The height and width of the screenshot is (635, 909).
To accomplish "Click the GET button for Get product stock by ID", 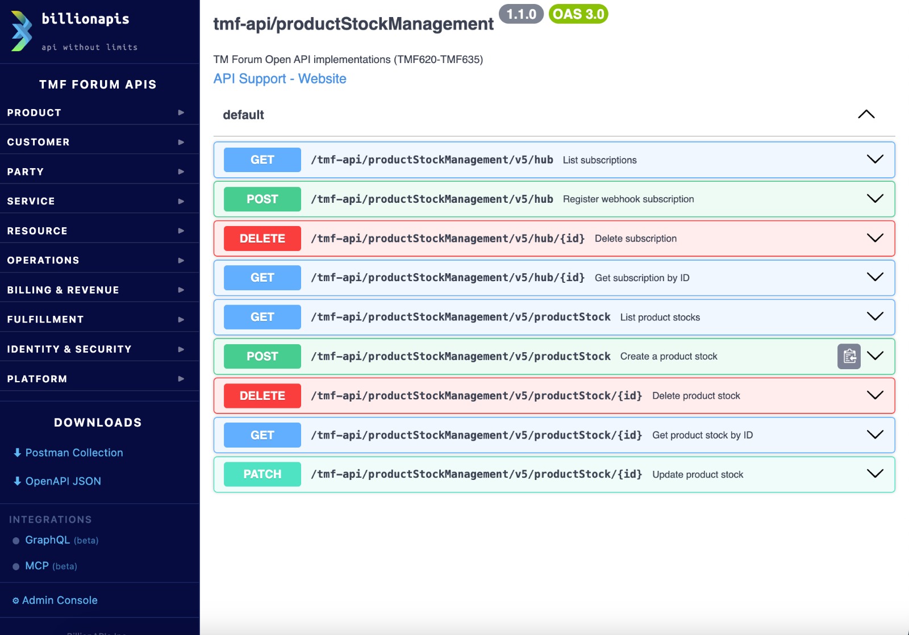I will (262, 435).
